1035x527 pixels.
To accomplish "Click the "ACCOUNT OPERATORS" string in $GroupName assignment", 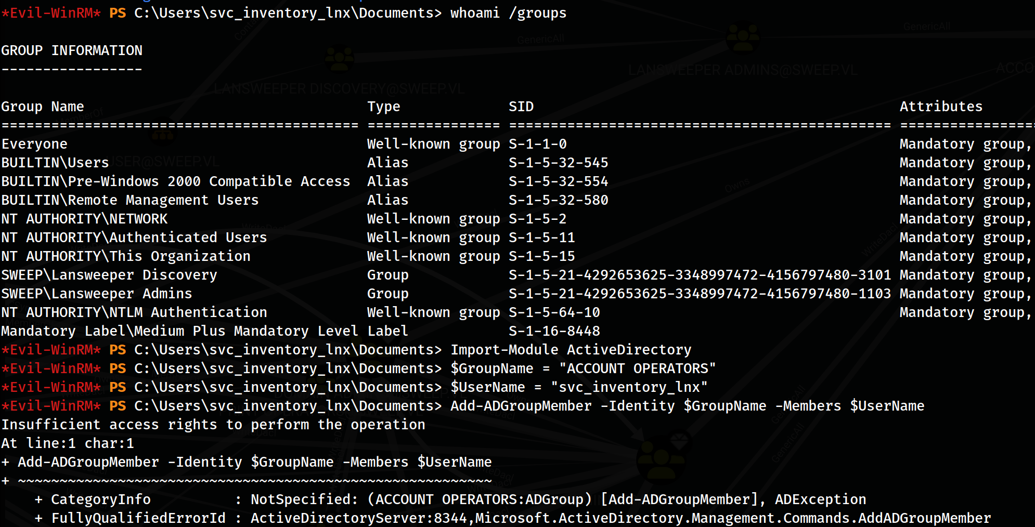I will 637,368.
